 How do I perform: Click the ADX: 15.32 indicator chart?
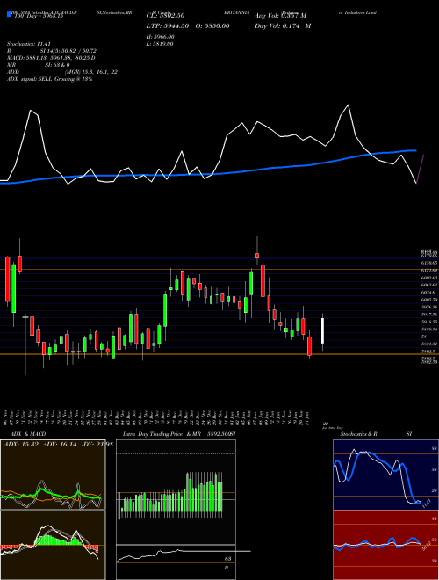click(x=53, y=475)
